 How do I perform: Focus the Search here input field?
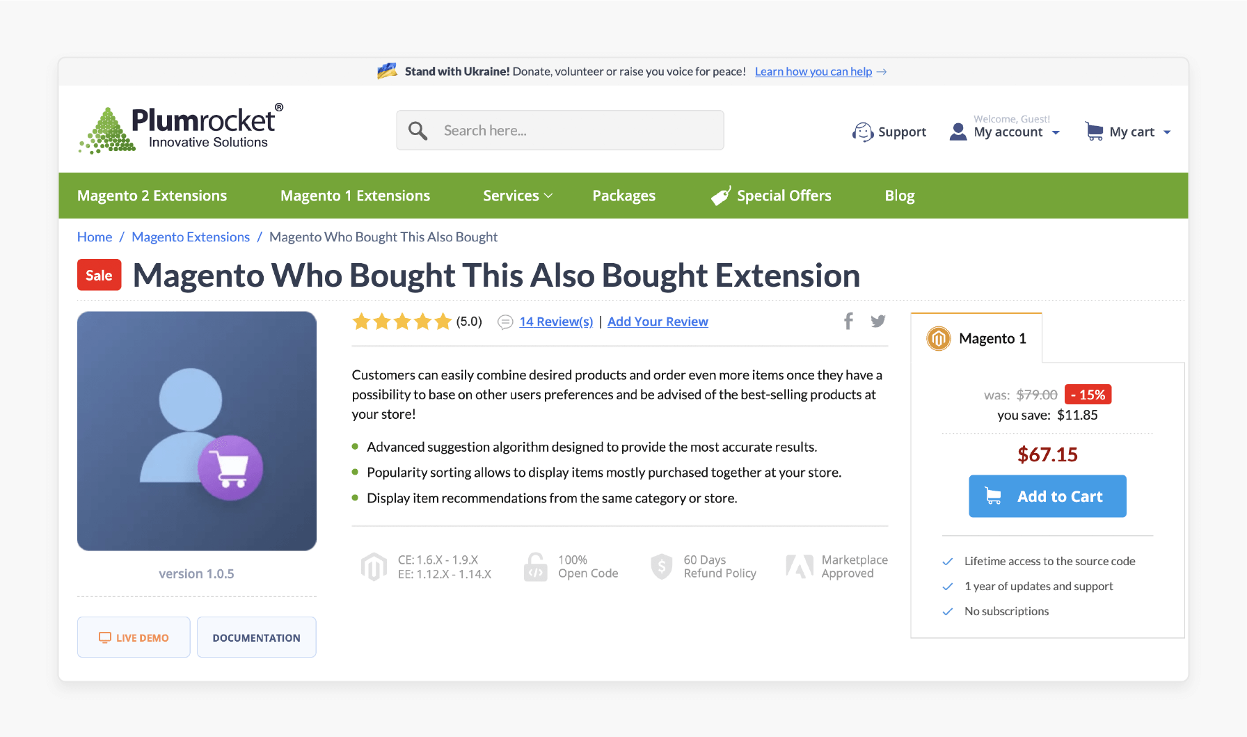(560, 130)
